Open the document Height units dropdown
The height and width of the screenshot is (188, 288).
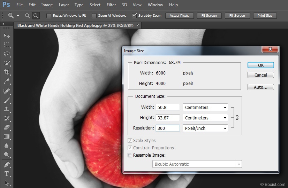(205, 118)
